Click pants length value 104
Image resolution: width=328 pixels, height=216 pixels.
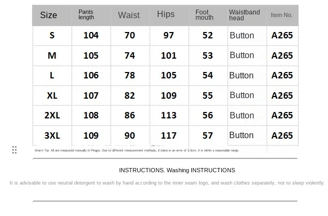pos(91,35)
